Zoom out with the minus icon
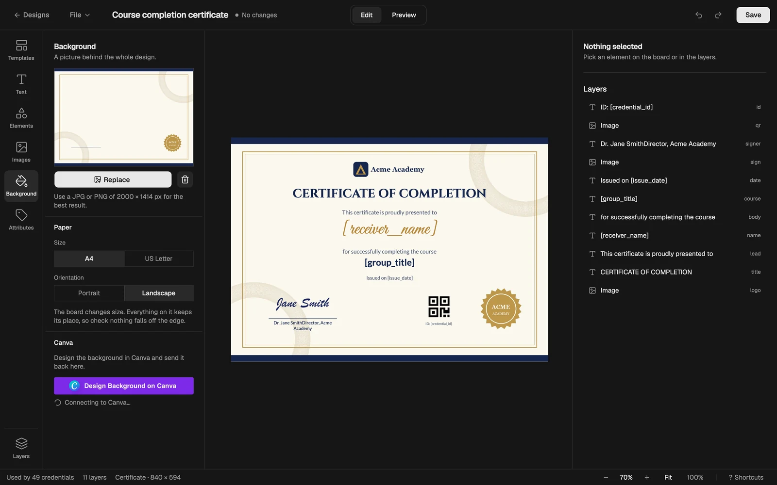Screen dimensions: 777x485 click(606, 477)
